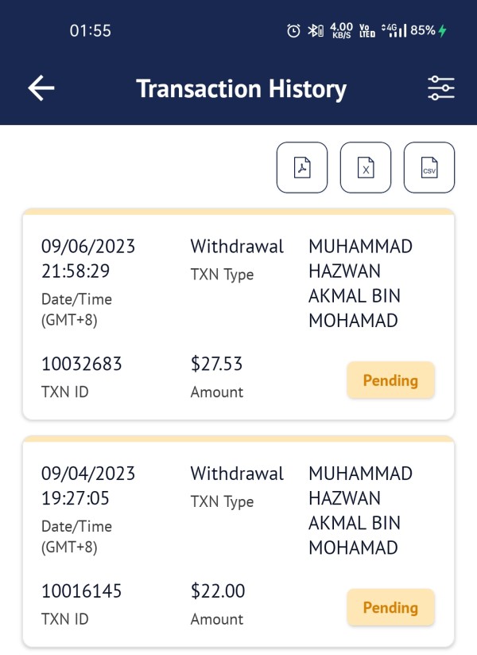Export transactions as PDF
The height and width of the screenshot is (655, 477).
pyautogui.click(x=302, y=167)
